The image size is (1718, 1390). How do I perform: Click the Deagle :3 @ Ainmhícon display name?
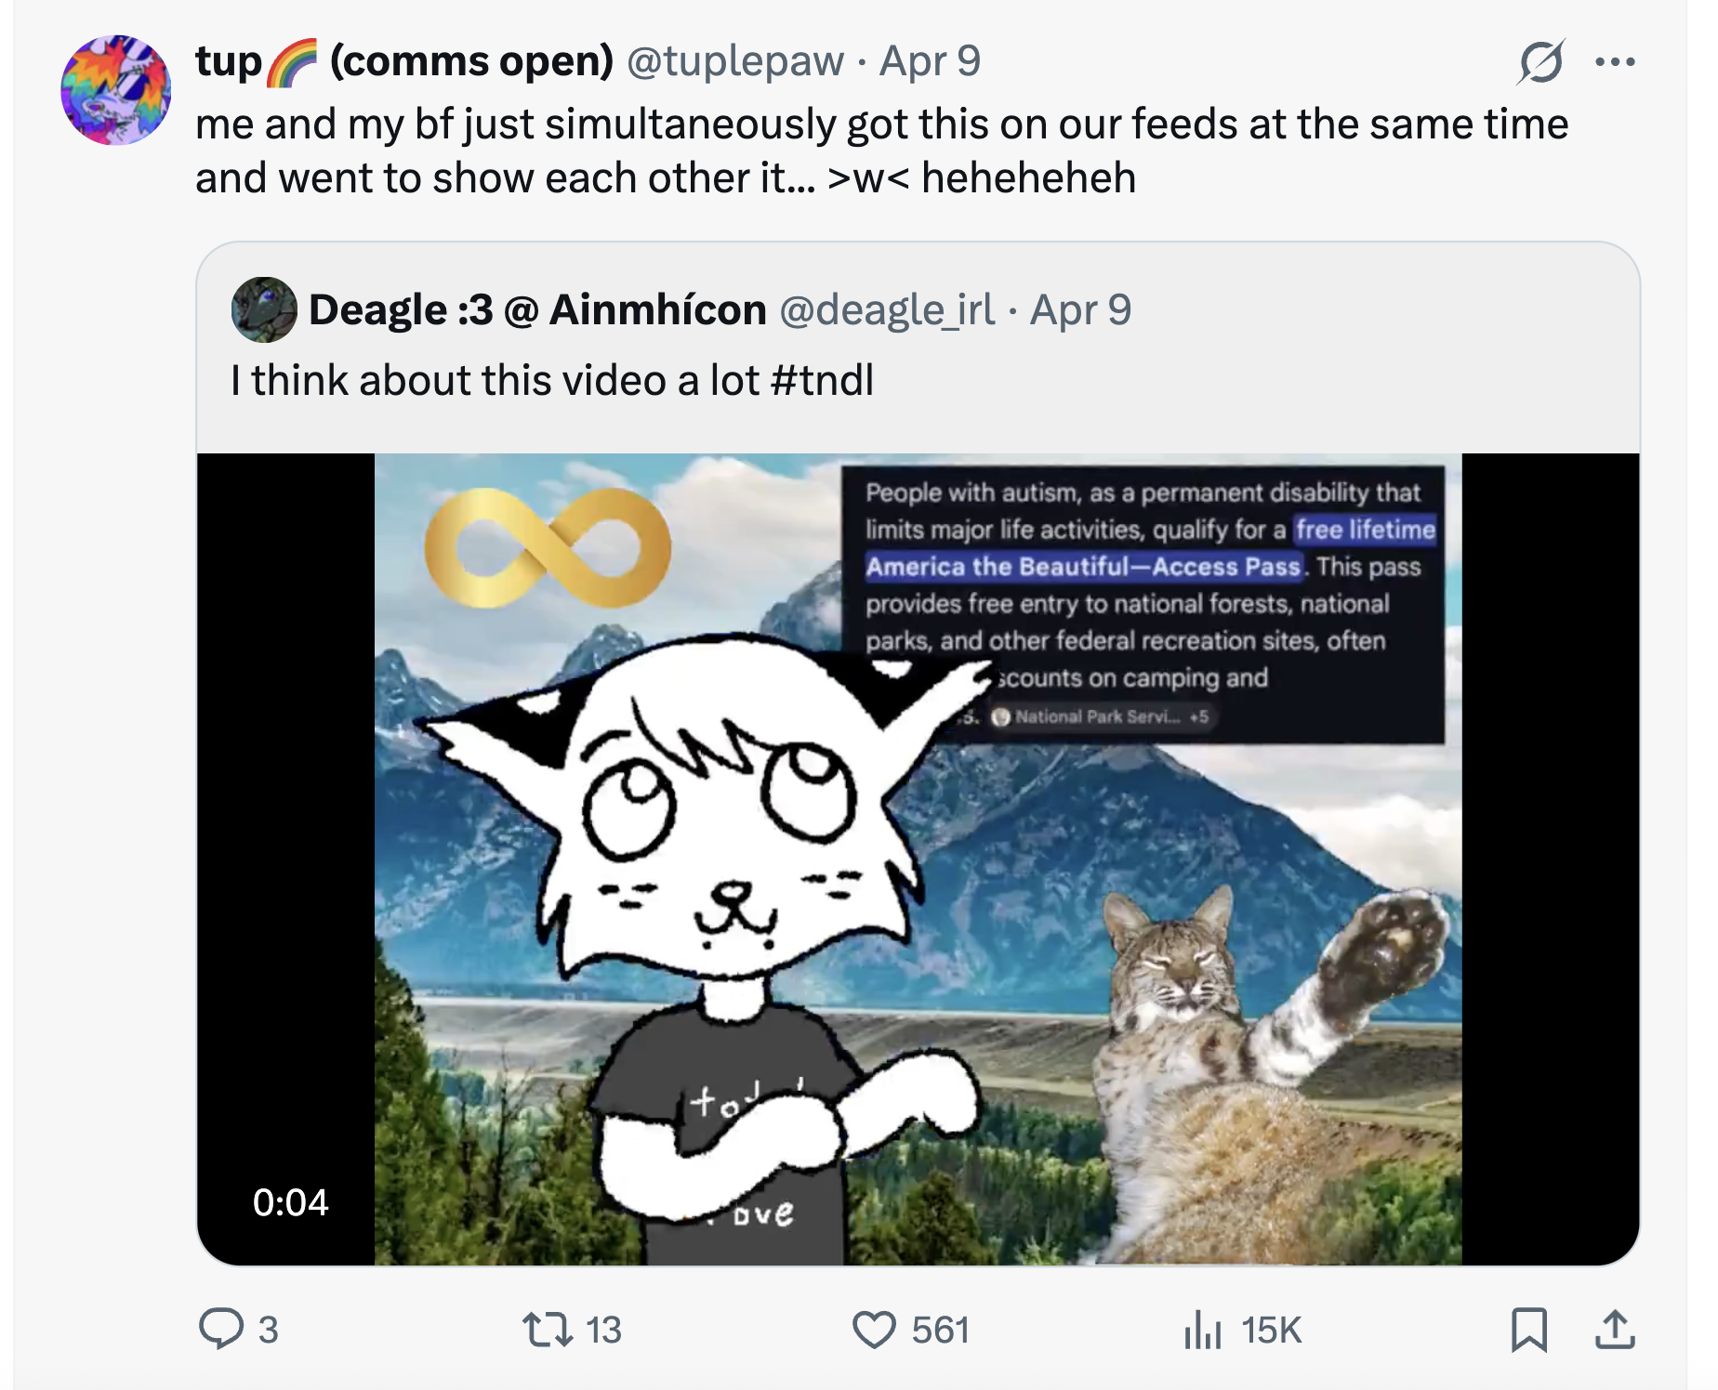[x=537, y=309]
